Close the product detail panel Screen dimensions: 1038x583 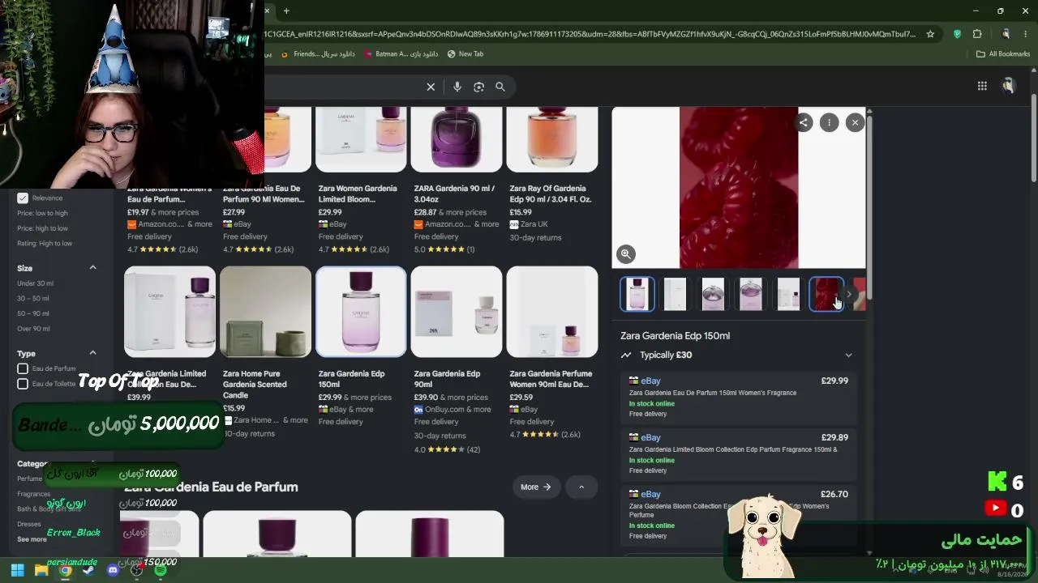pos(855,122)
